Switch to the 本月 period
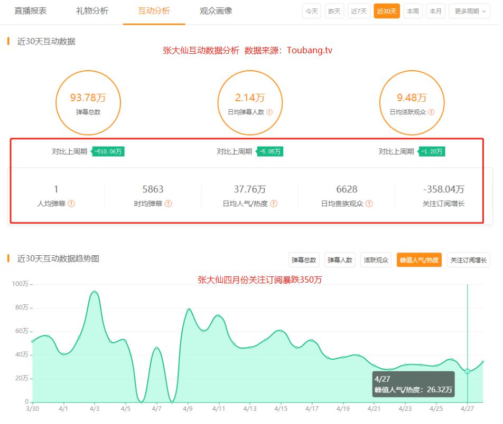Image resolution: width=503 pixels, height=424 pixels. pyautogui.click(x=435, y=11)
